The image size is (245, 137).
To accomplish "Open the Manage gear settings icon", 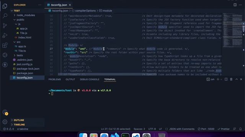I will [x=5, y=122].
